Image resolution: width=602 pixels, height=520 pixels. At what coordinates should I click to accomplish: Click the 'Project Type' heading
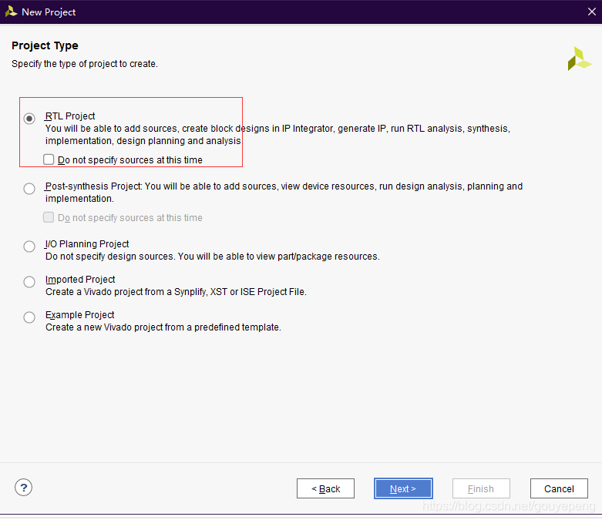[x=45, y=45]
